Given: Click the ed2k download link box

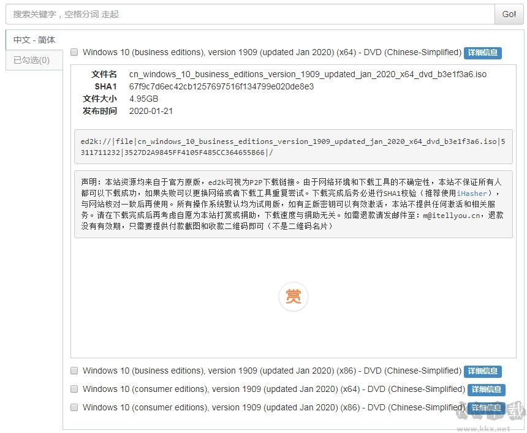Looking at the screenshot, I should [293, 147].
